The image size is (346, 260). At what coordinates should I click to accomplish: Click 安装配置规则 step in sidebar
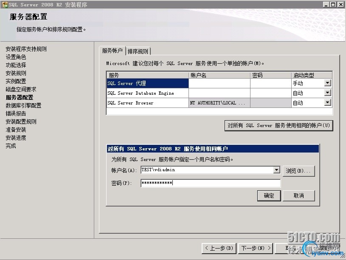tap(21, 122)
